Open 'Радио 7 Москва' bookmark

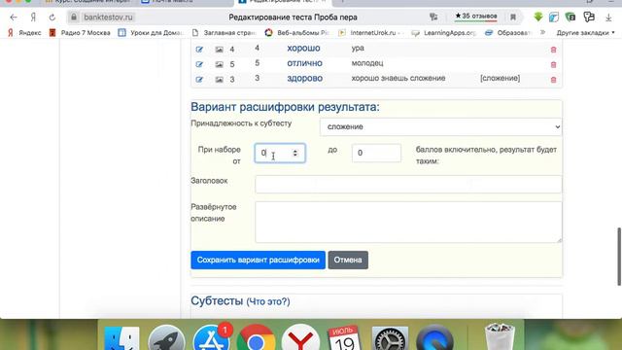80,33
